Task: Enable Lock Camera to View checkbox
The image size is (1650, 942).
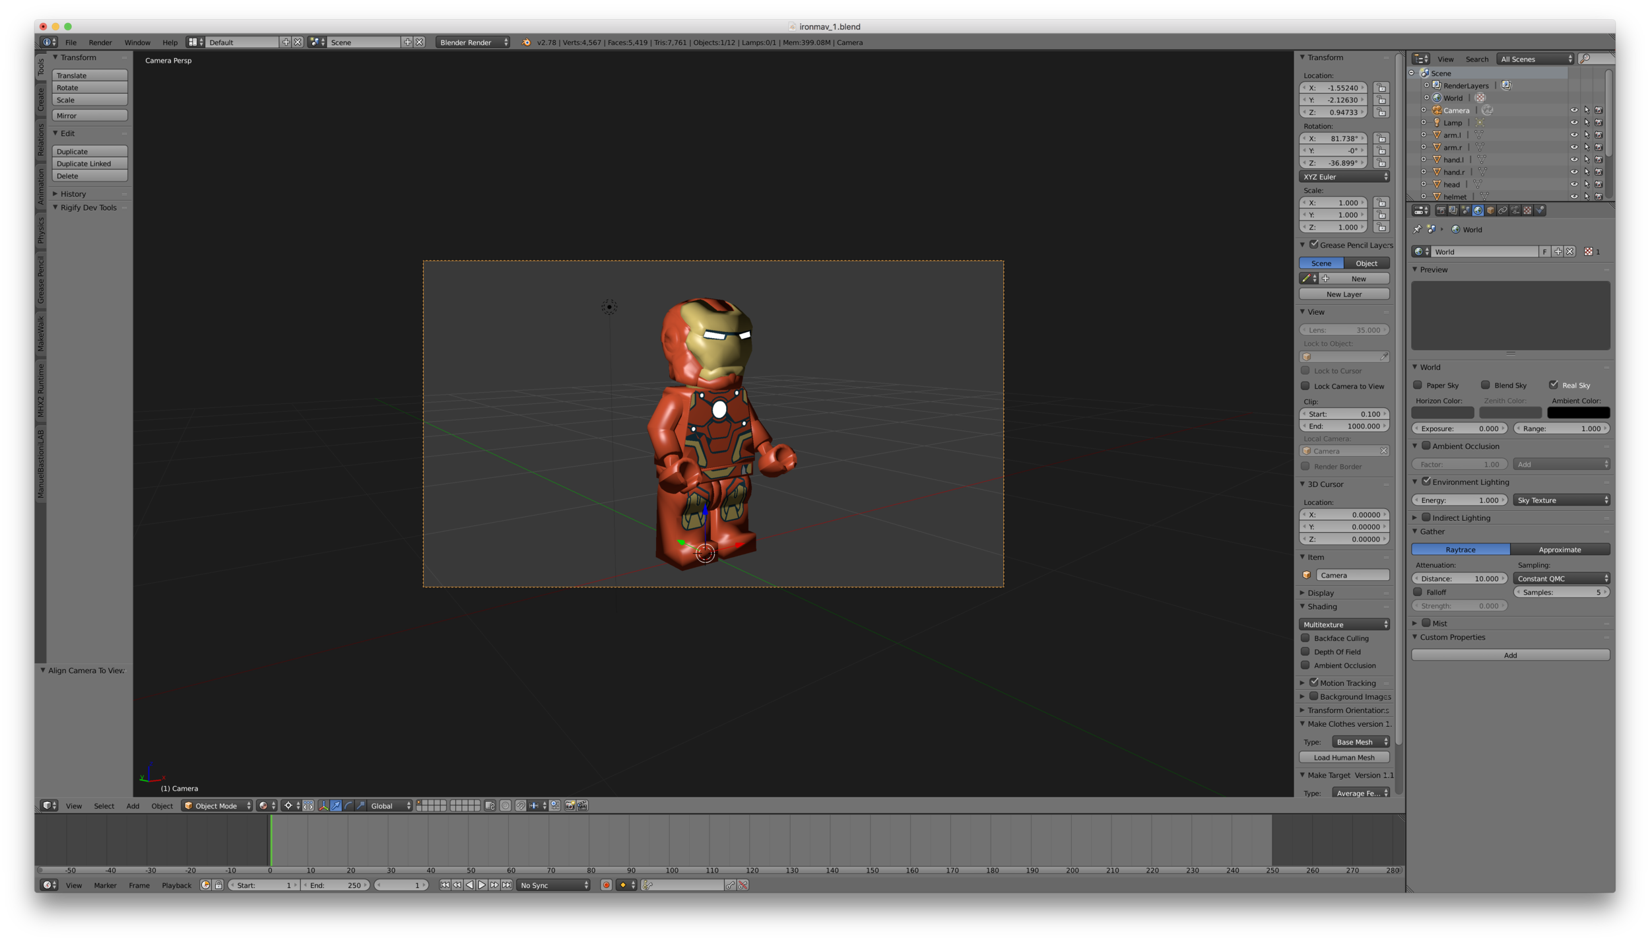Action: click(x=1305, y=386)
